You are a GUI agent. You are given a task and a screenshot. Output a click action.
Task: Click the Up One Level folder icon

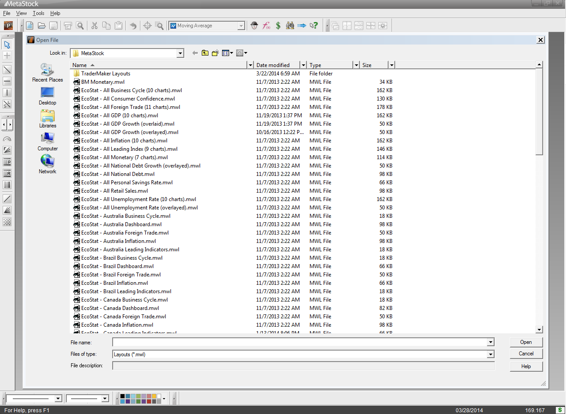pos(205,53)
